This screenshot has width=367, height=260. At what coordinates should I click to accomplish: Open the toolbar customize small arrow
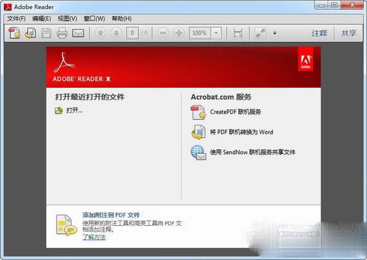coord(275,33)
